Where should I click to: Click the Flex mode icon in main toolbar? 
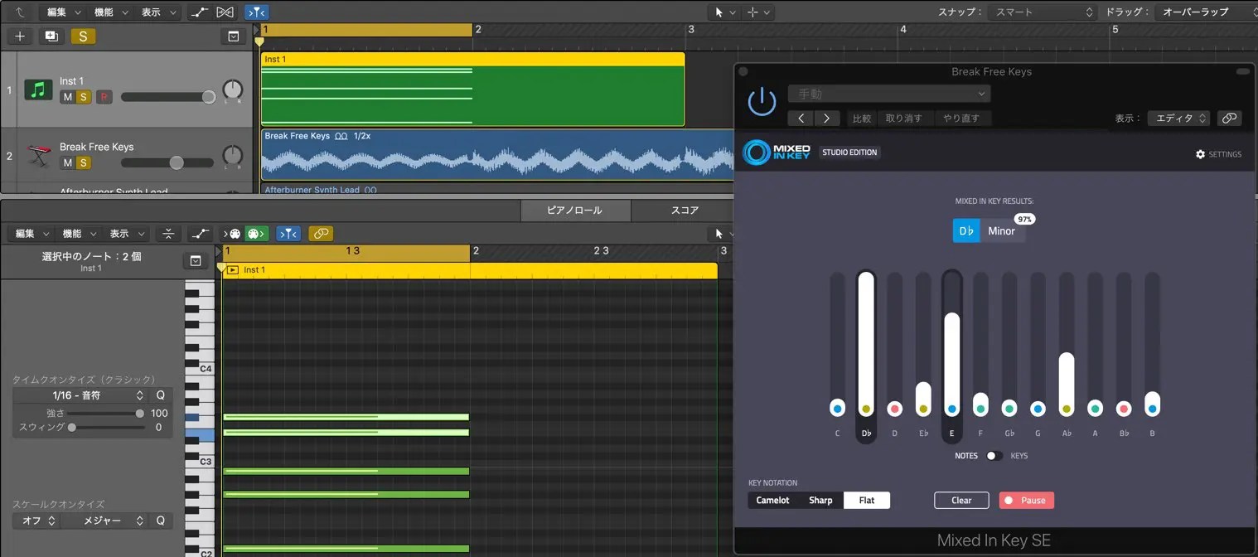(225, 12)
